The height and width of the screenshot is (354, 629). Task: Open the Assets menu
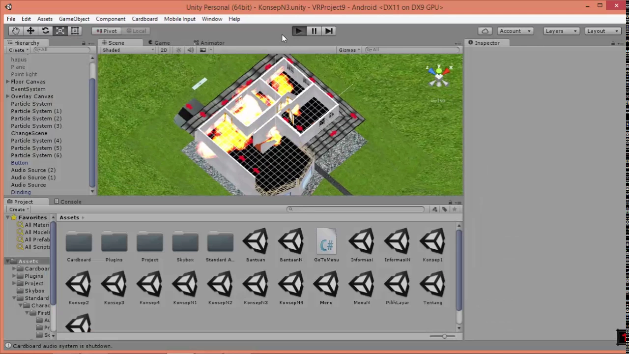click(45, 19)
